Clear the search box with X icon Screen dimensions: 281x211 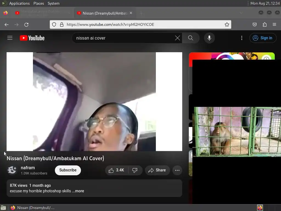click(178, 38)
